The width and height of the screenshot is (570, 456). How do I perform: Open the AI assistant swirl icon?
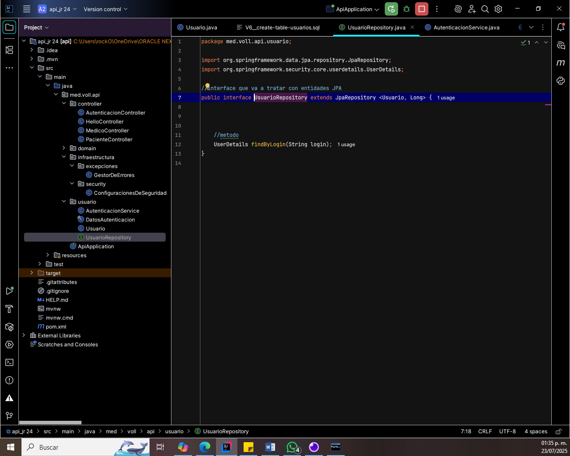tap(458, 9)
